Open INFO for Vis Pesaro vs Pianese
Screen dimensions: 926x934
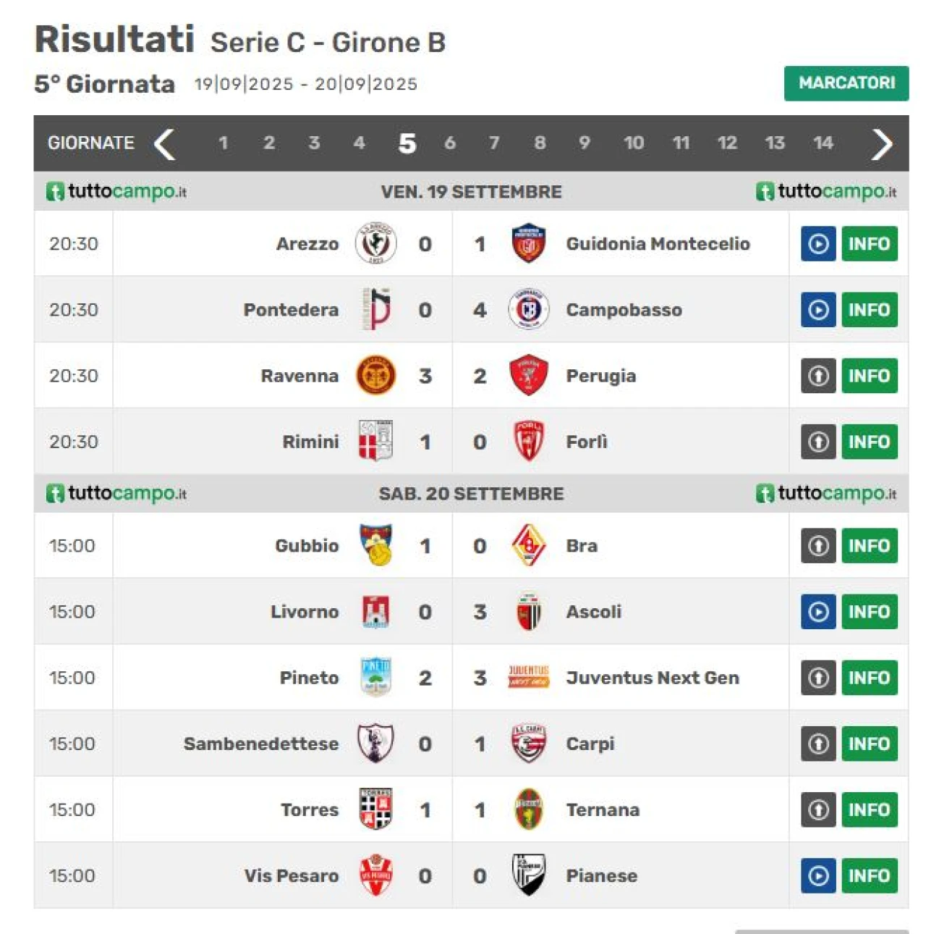click(x=869, y=875)
